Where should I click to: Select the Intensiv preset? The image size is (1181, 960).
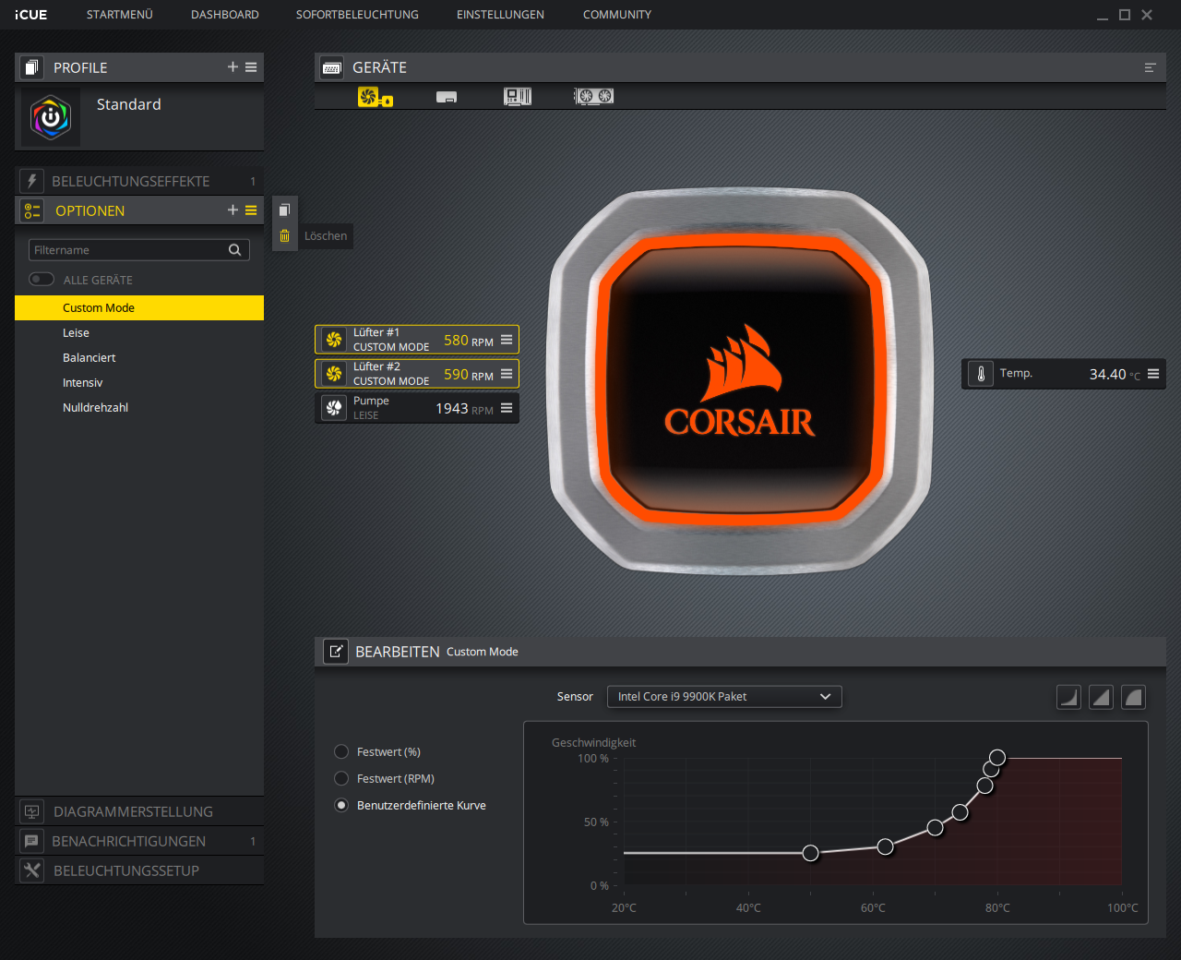(139, 382)
